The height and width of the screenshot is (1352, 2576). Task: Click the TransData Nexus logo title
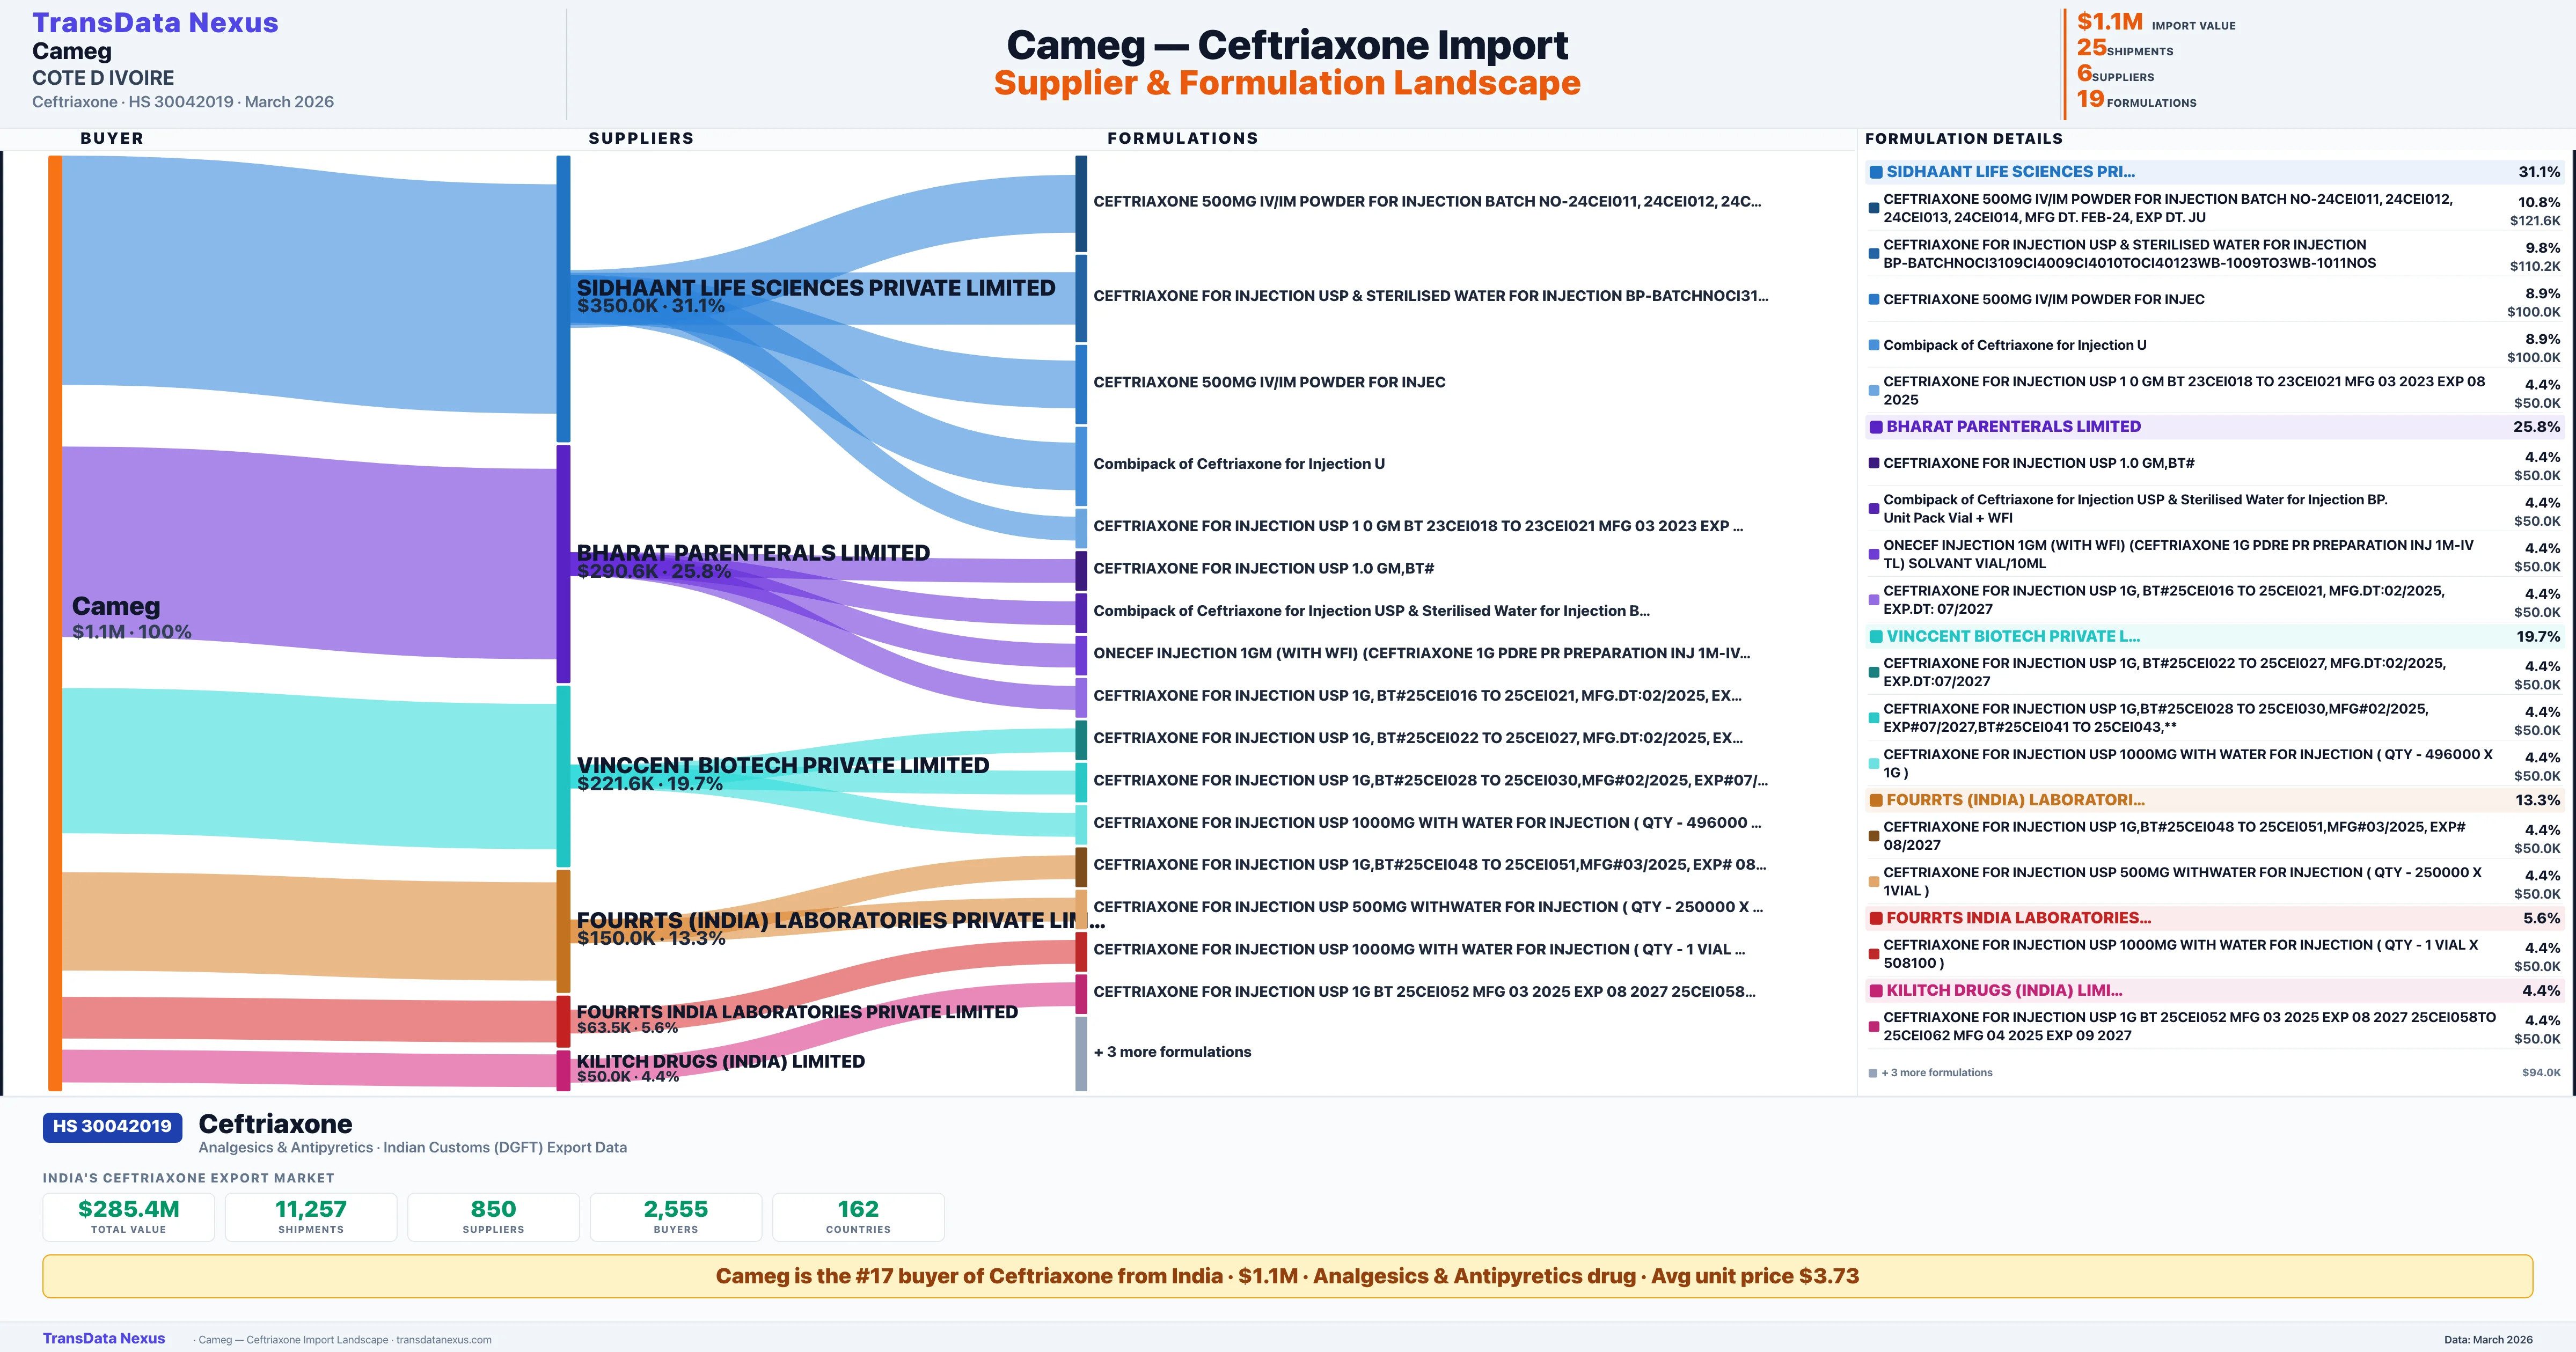point(155,22)
